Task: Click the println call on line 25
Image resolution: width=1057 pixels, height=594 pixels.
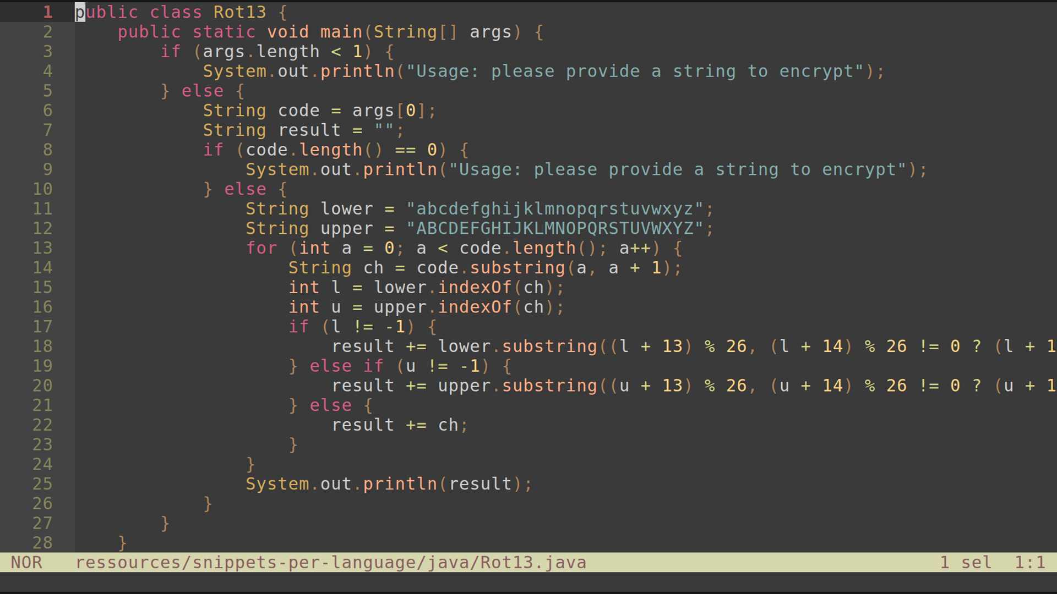Action: tap(400, 483)
